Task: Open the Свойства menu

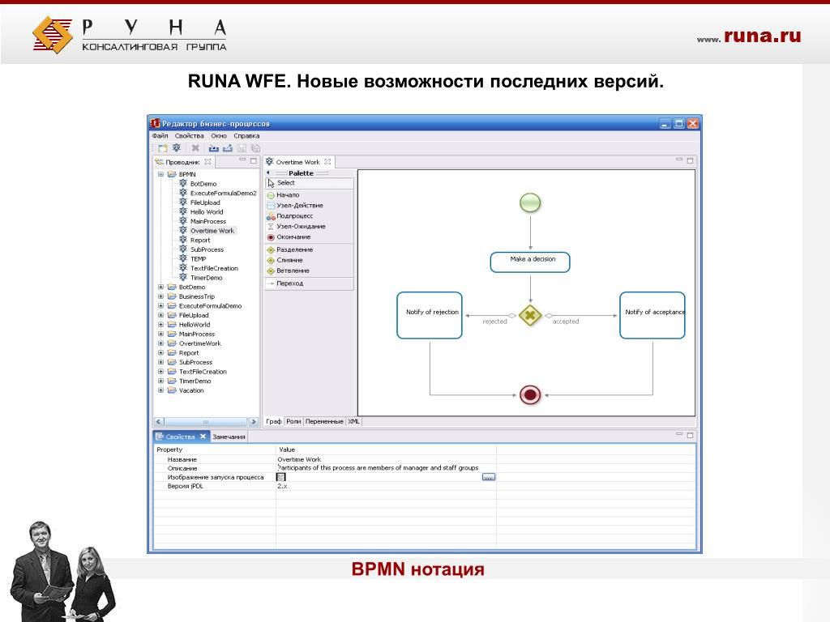Action: point(190,136)
